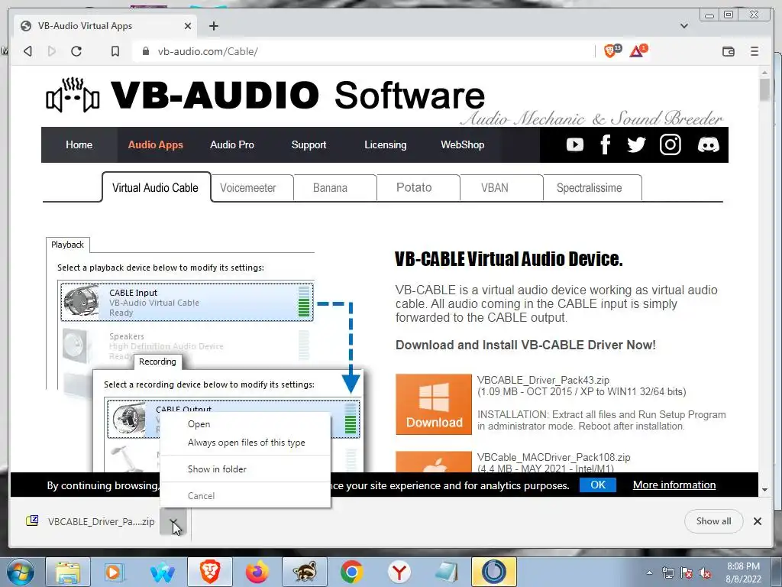The width and height of the screenshot is (782, 587).
Task: Open Licensing navigation item
Action: 385,144
